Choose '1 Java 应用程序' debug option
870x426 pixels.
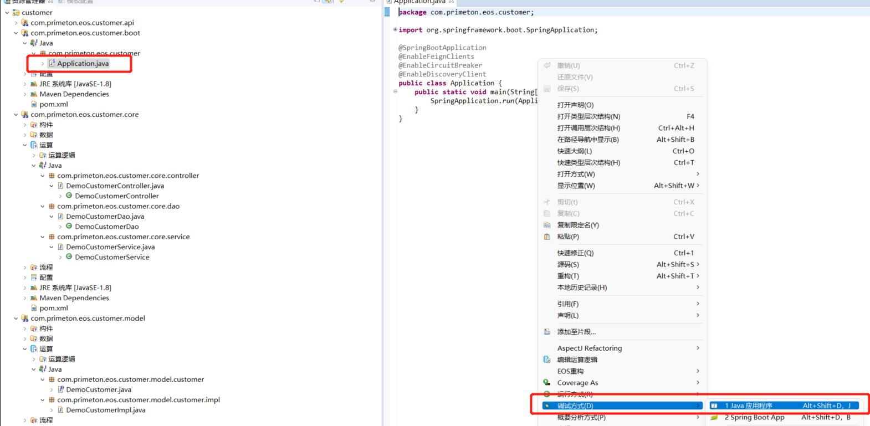748,406
